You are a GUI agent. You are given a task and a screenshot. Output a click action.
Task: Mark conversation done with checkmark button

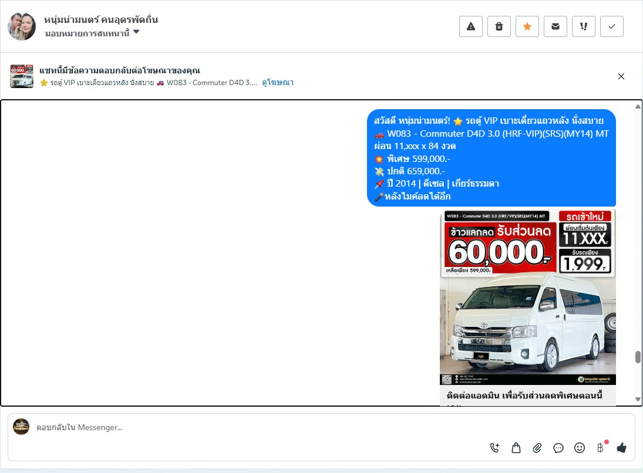tap(612, 26)
